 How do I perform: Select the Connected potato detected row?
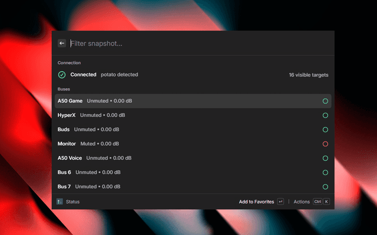pyautogui.click(x=177, y=75)
